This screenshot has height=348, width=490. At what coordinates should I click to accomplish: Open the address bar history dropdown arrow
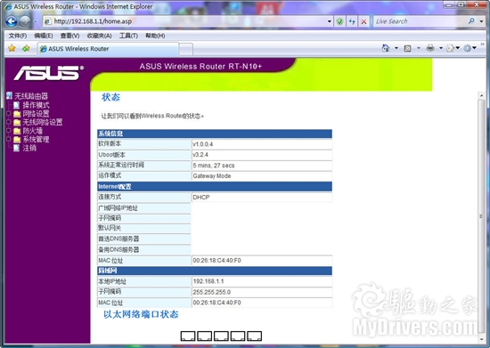point(330,21)
